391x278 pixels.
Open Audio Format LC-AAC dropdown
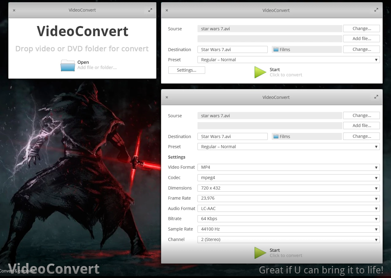pyautogui.click(x=289, y=208)
